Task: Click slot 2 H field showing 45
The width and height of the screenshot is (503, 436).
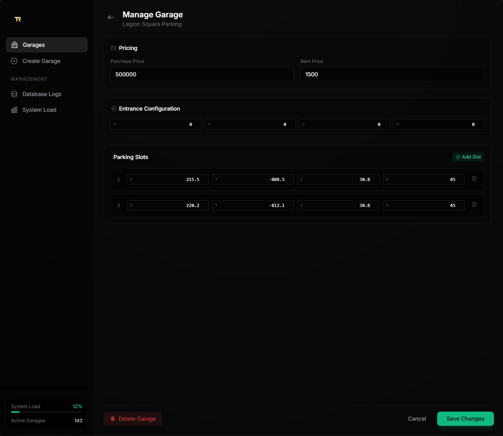Action: click(x=424, y=205)
